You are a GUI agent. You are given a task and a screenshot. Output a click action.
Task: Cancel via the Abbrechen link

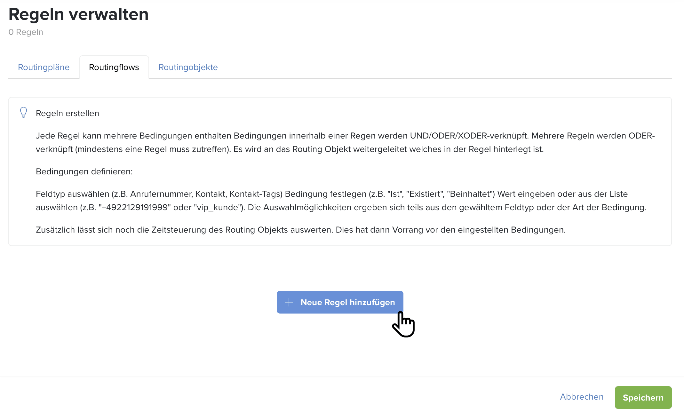pos(582,397)
